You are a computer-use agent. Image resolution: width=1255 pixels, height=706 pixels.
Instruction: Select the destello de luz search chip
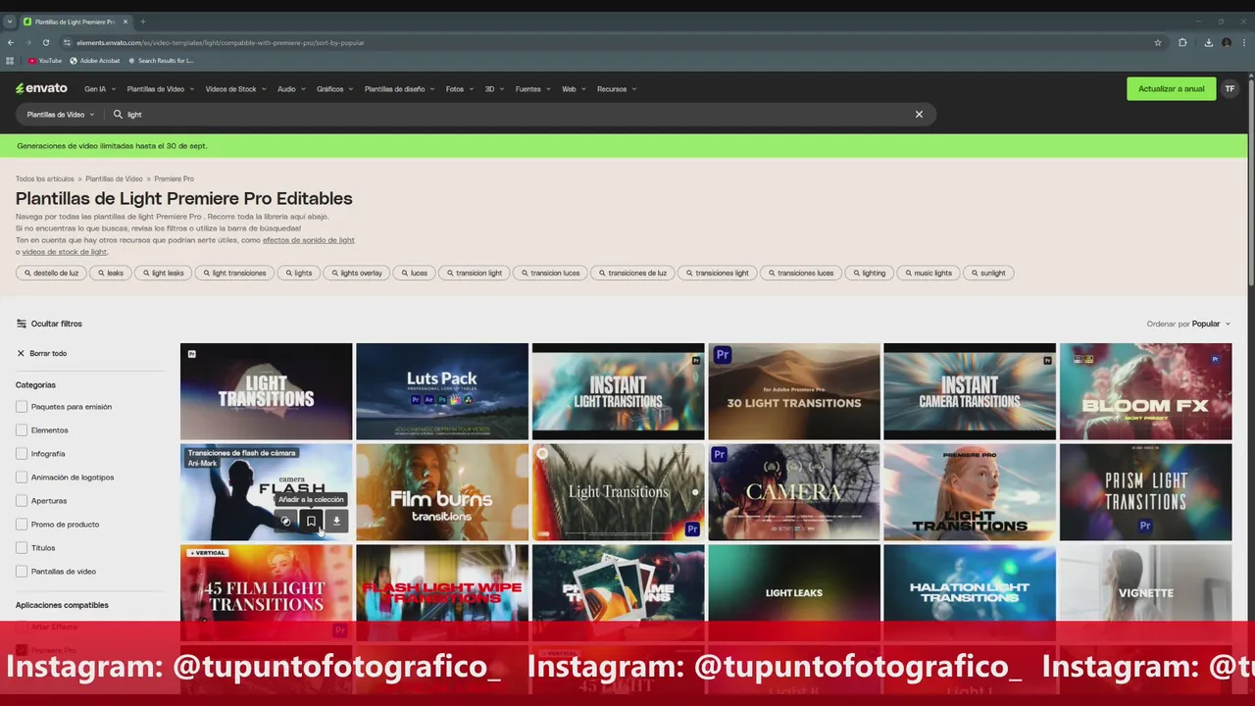[51, 274]
